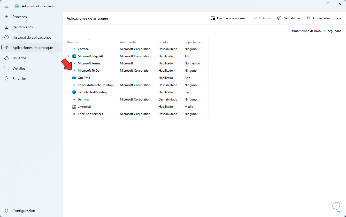
Task: Click the OneDrive cloud icon
Action: click(74, 78)
